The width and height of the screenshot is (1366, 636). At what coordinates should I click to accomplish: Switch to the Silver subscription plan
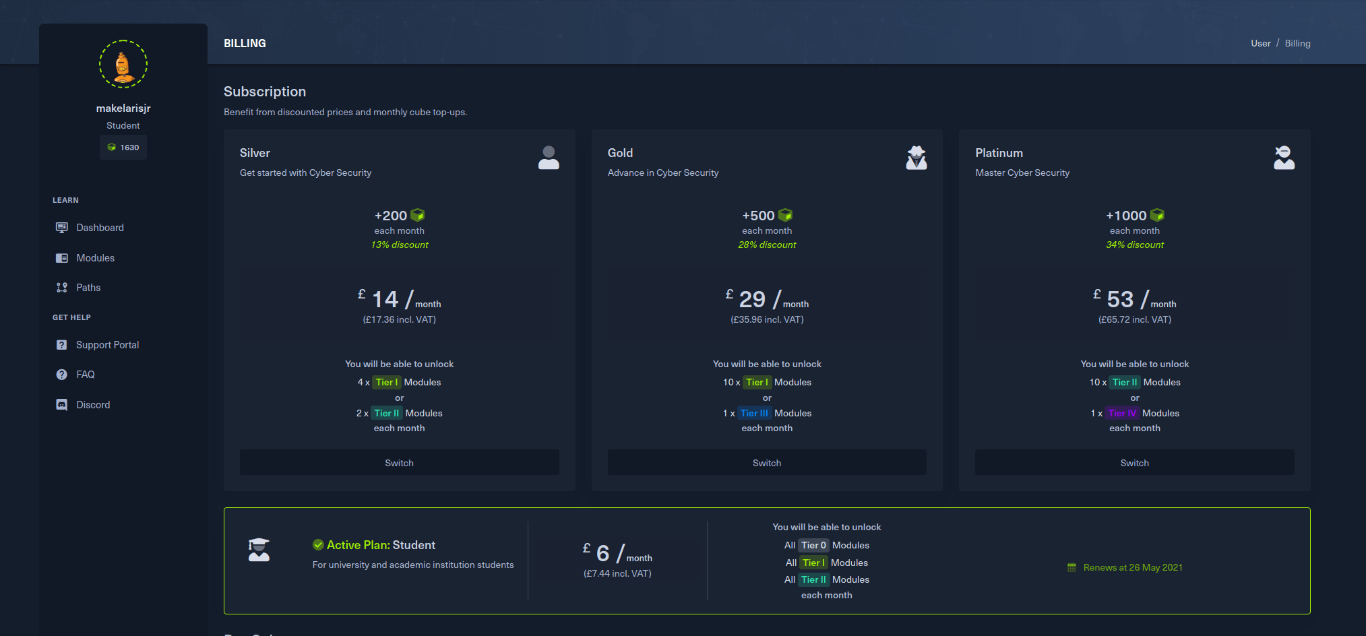[x=399, y=463]
